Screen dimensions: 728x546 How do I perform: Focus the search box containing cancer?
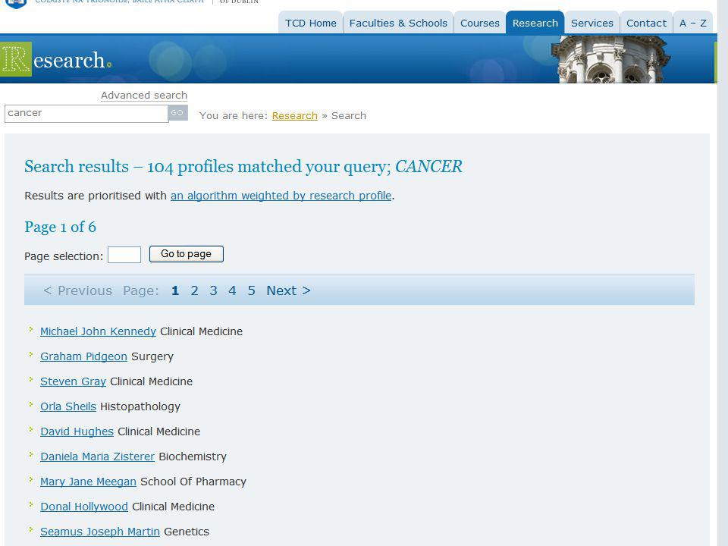tap(86, 113)
